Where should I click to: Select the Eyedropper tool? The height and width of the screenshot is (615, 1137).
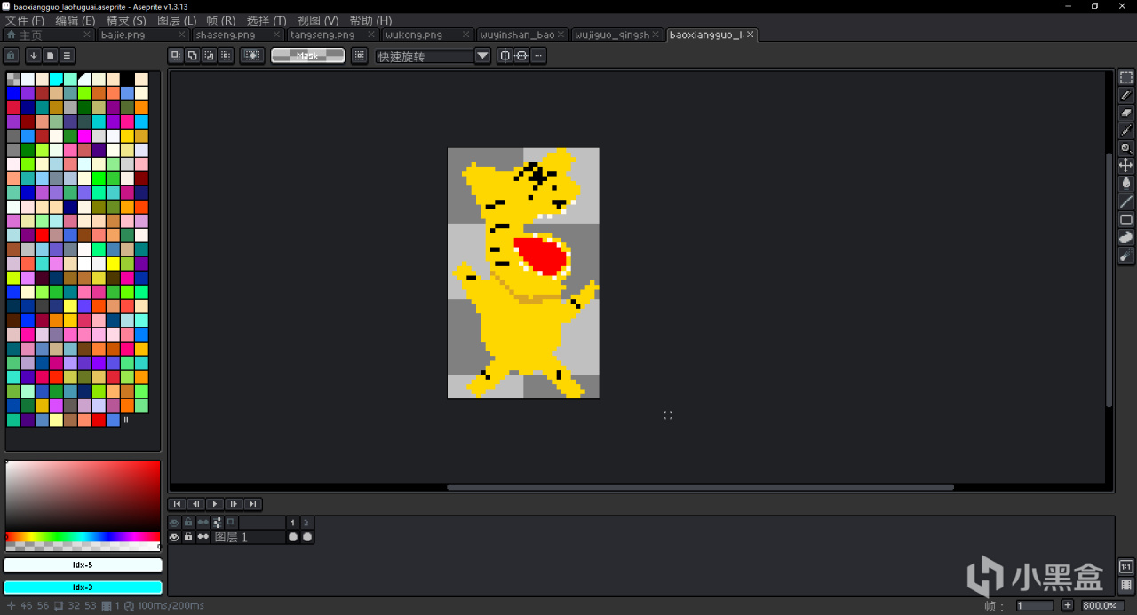pyautogui.click(x=1125, y=130)
